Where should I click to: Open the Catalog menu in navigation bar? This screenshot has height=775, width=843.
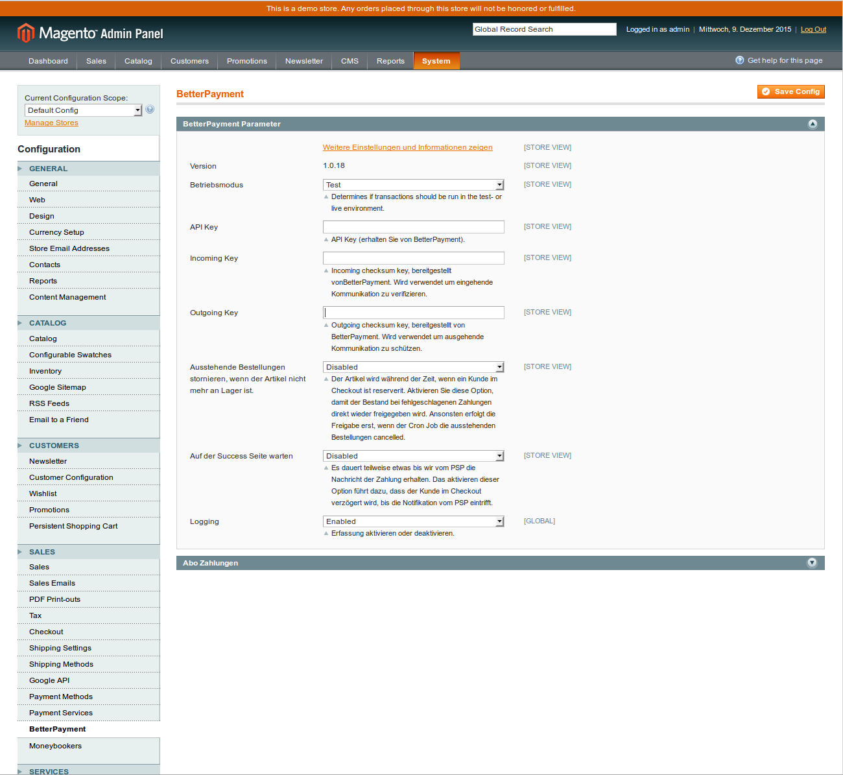[138, 61]
